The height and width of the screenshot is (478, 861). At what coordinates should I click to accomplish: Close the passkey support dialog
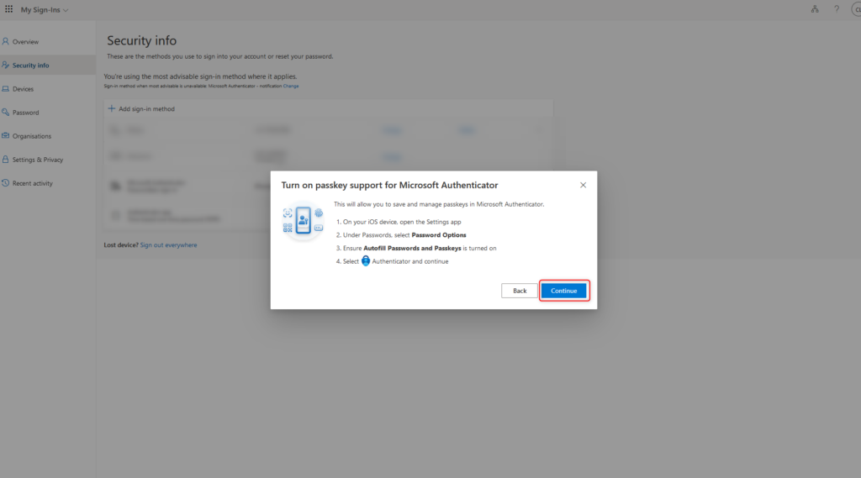(x=584, y=186)
